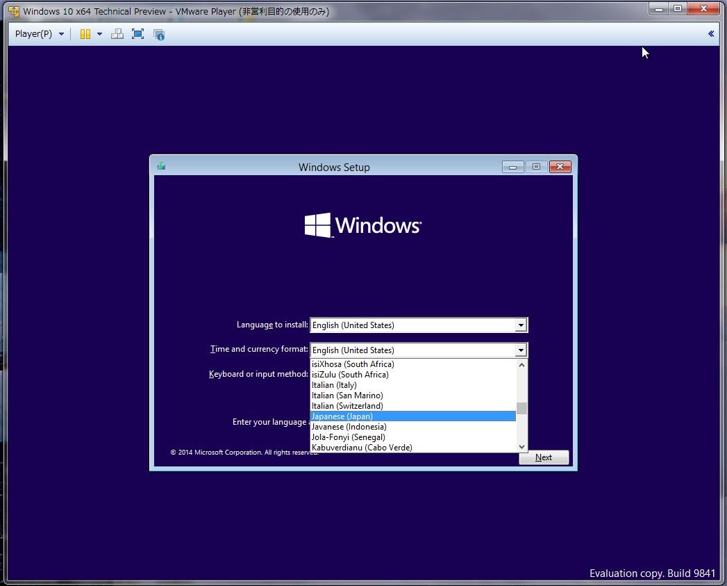727x586 pixels.
Task: Collapse the toolbar with the double chevron
Action: 711,33
